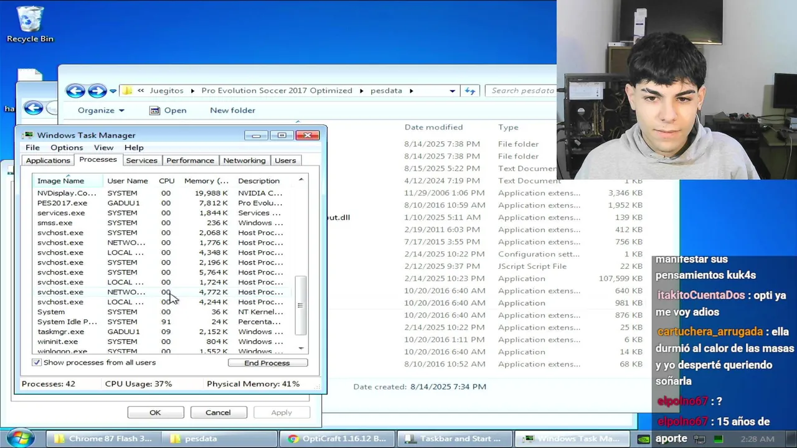Click Open in the Explorer toolbar

coord(168,110)
